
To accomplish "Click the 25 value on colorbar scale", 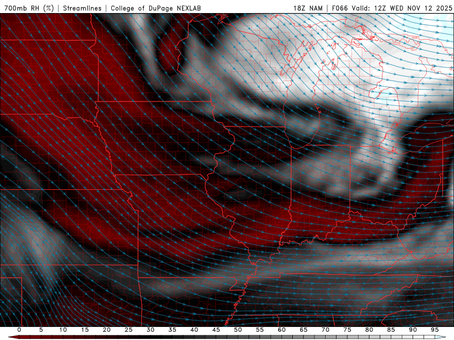I will pos(129,330).
